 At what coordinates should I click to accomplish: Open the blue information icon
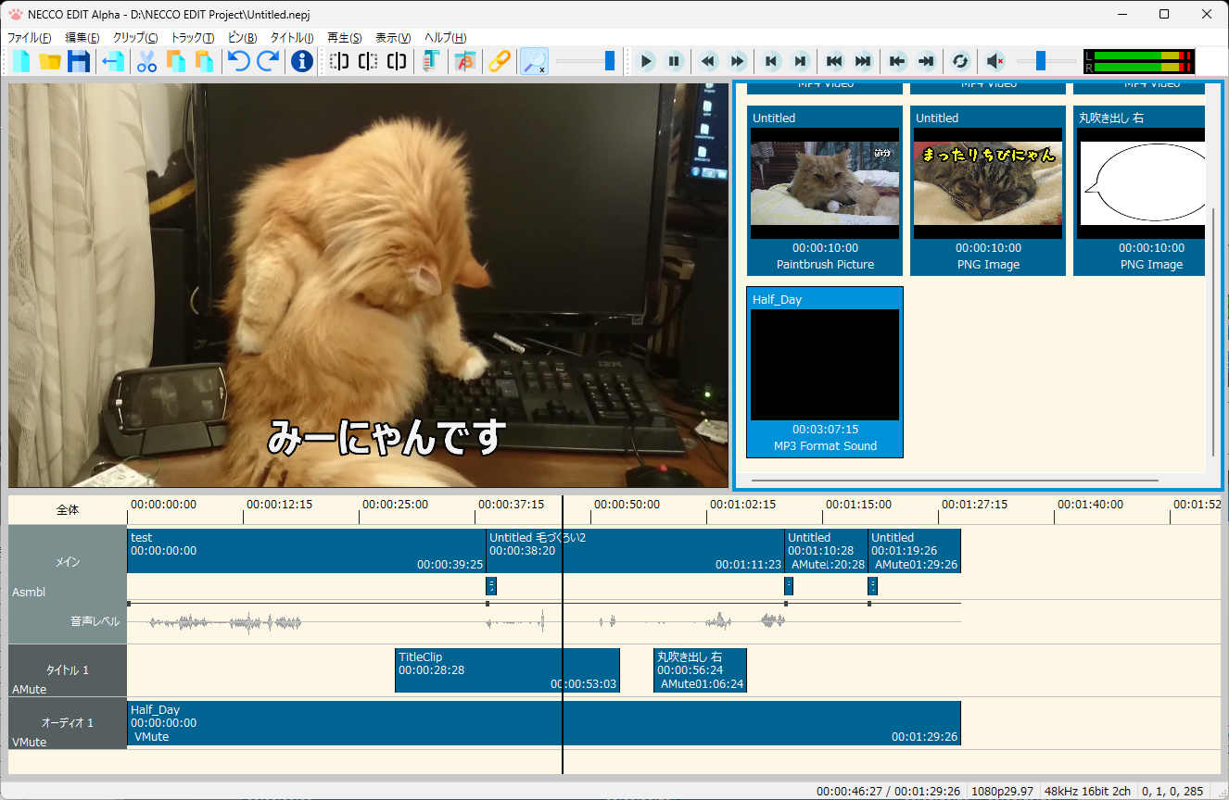[x=301, y=61]
